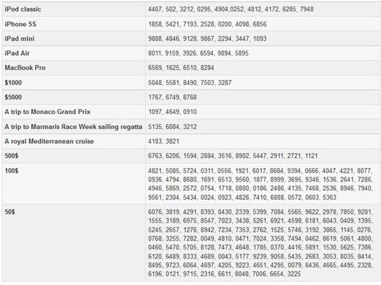Select number 6763 in the 500$ row
381x285 pixels.
(155, 155)
